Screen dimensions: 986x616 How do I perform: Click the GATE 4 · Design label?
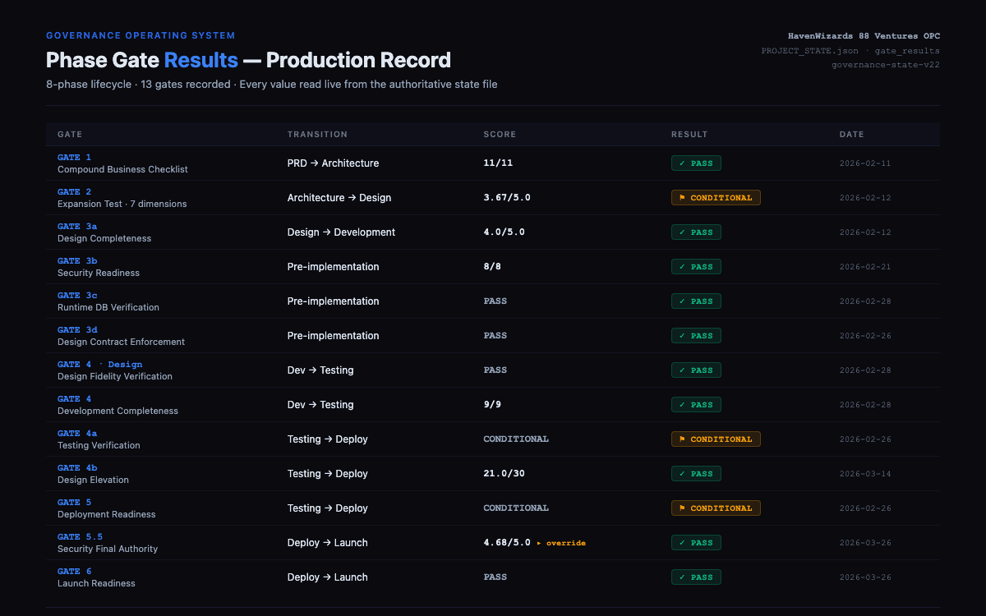coord(99,364)
